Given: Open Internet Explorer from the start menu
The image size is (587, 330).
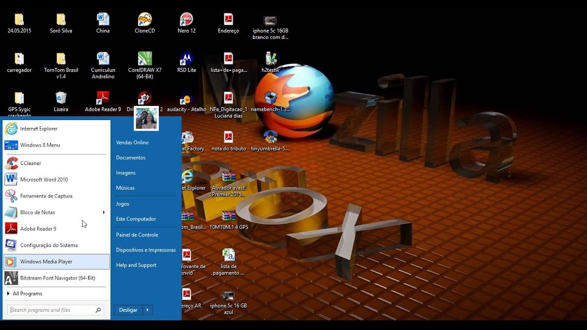Looking at the screenshot, I should click(x=56, y=129).
